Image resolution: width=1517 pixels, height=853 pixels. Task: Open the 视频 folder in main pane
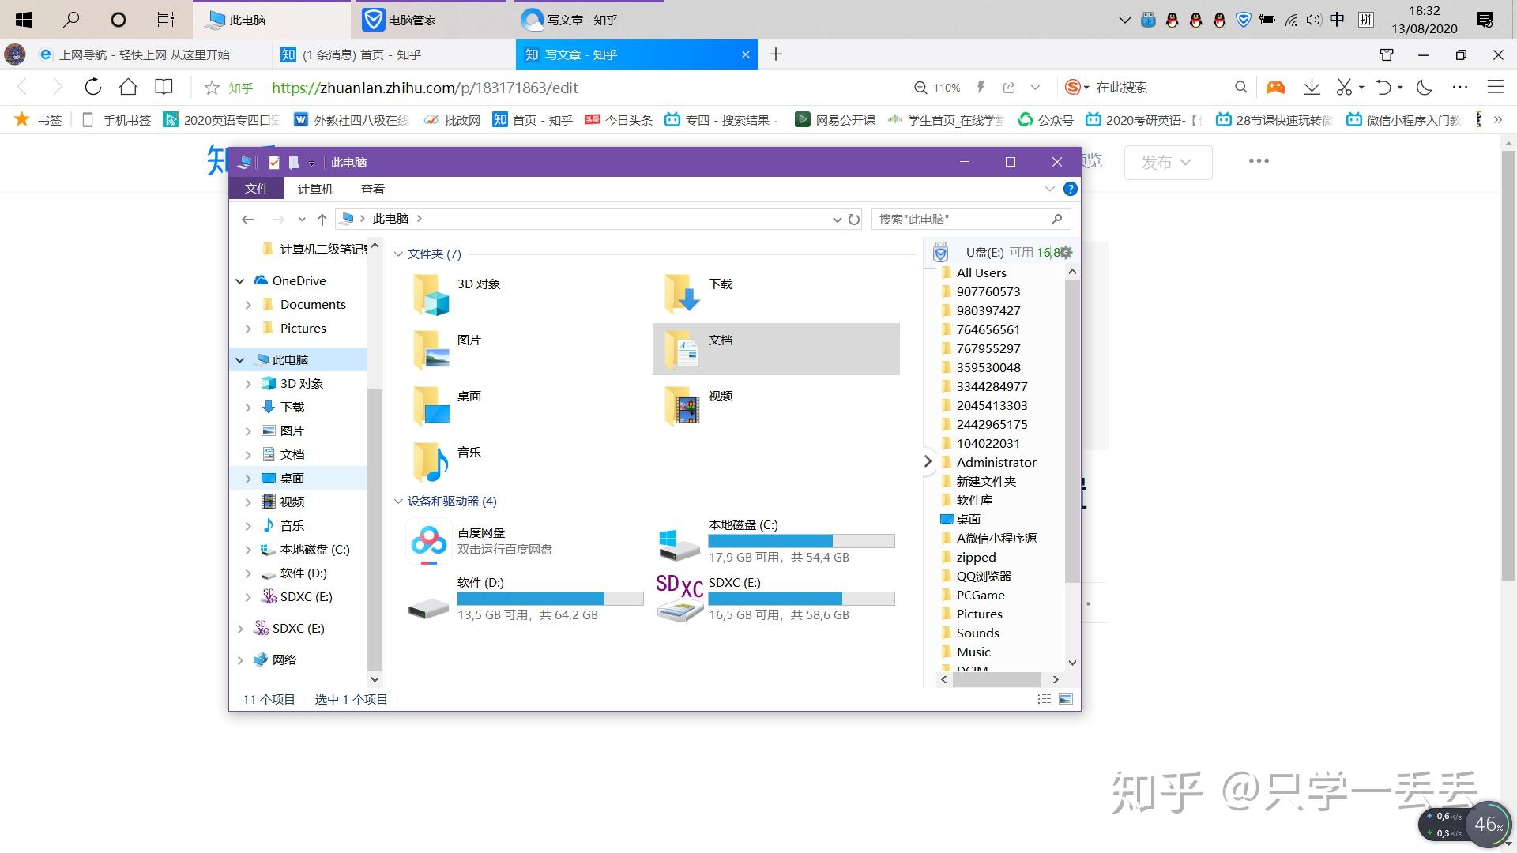pyautogui.click(x=682, y=406)
